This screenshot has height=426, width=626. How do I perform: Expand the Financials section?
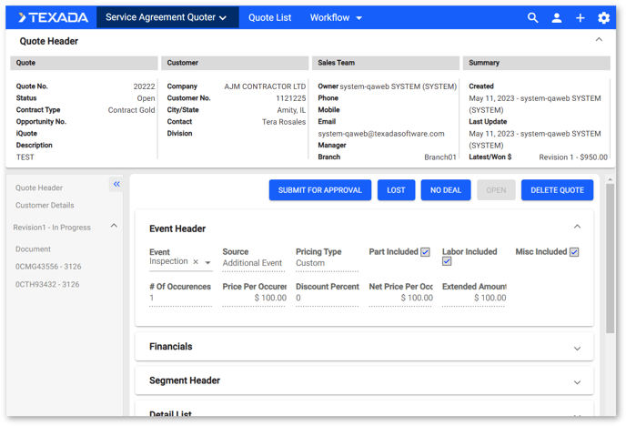pyautogui.click(x=577, y=348)
